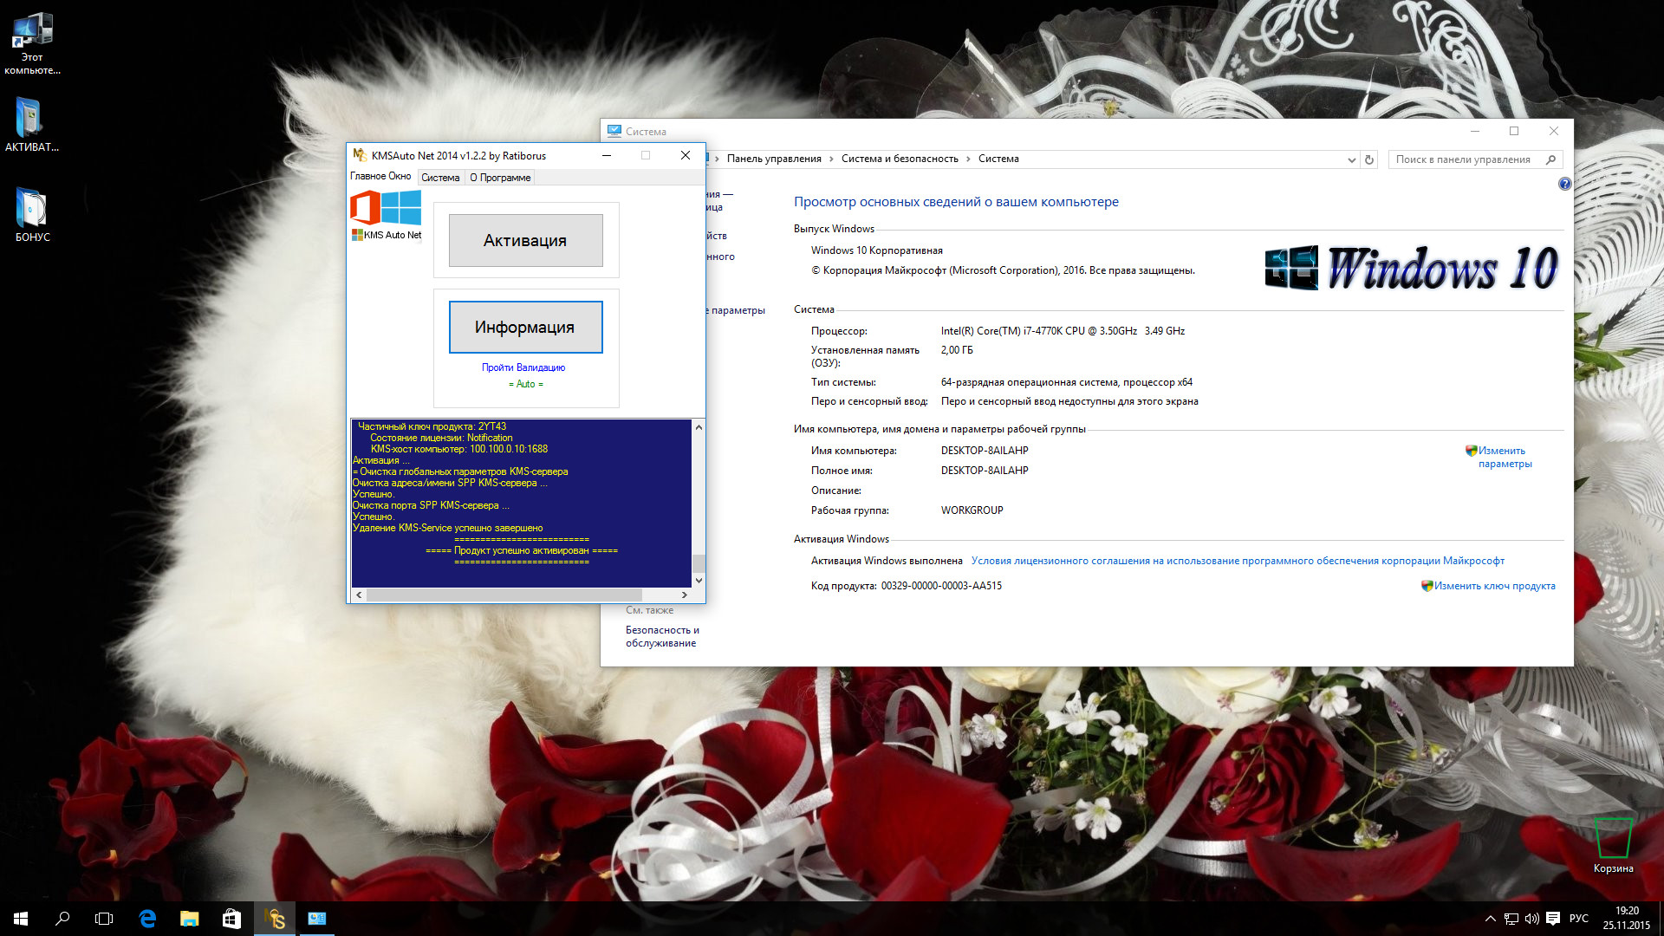The height and width of the screenshot is (936, 1664).
Task: Click the product code 00329-00000-00003-AA515
Action: 941,586
